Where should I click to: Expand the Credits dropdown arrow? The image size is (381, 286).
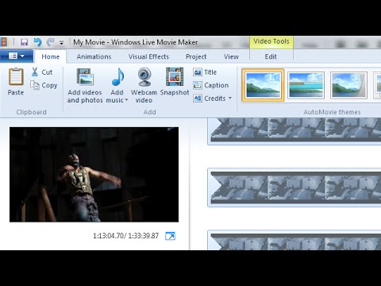pos(230,99)
